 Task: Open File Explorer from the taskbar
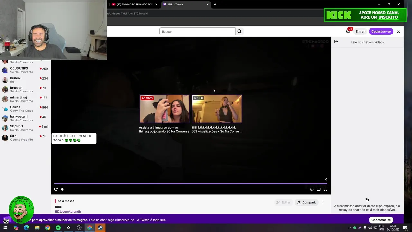pyautogui.click(x=37, y=228)
